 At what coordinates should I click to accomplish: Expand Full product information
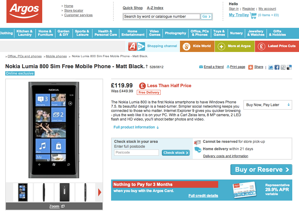pos(136,127)
